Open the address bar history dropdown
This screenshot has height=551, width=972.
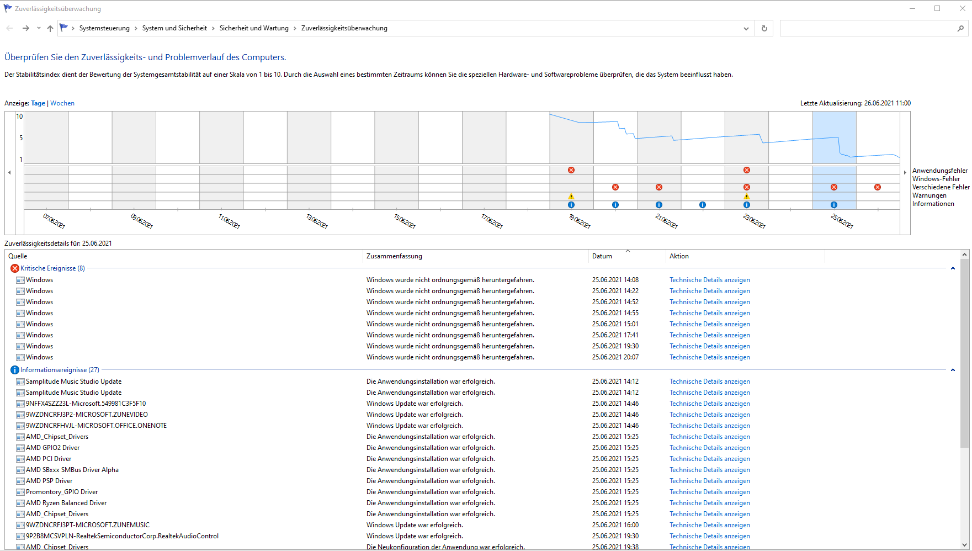click(746, 28)
